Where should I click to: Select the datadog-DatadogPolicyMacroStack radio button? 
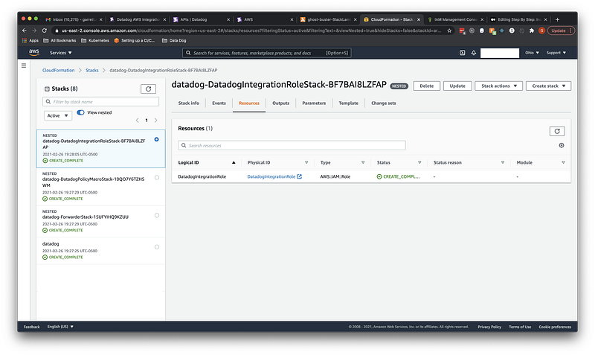[157, 177]
